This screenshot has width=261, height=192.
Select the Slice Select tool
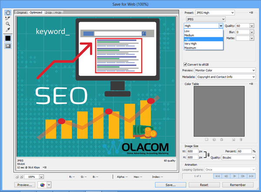click(x=8, y=18)
